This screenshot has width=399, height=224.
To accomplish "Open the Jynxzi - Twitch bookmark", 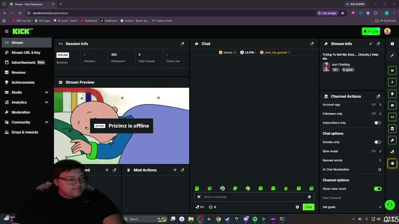I will (x=65, y=21).
